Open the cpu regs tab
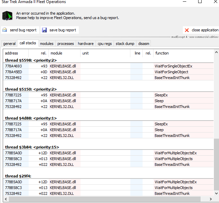Viewport: 219px width, 203px height. point(105,44)
